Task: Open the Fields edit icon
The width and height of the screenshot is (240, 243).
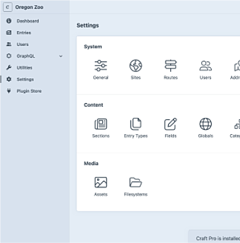Action: pos(171,124)
